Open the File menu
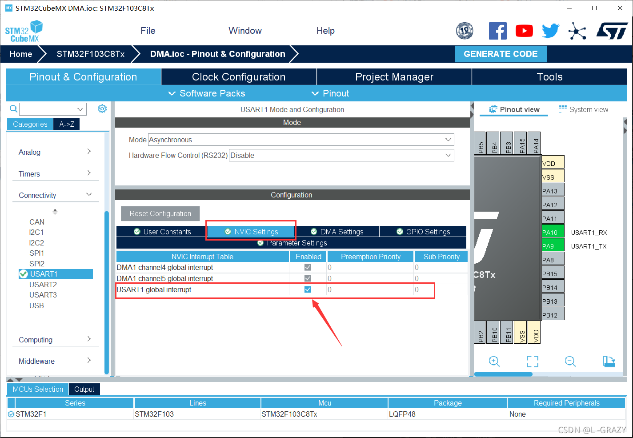The image size is (633, 438). click(x=148, y=31)
